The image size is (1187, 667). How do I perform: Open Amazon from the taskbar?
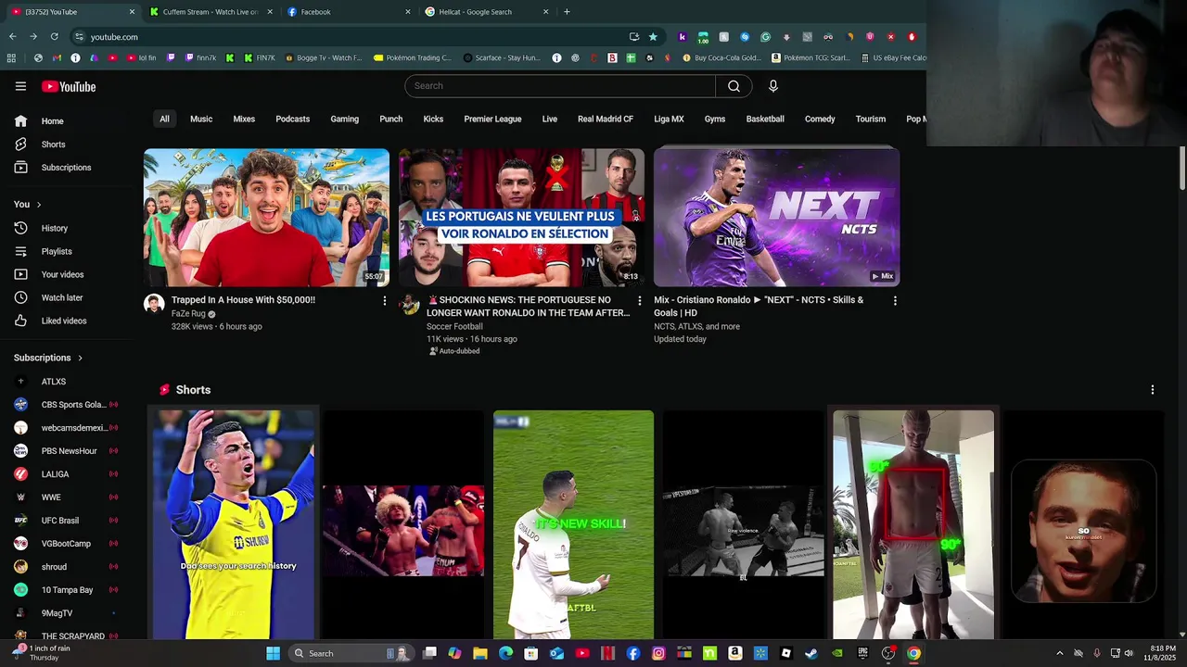tap(734, 653)
